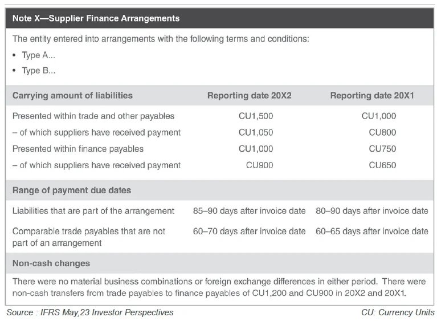Click the 85–90 days after invoice date cell
437x321 pixels.
pos(249,211)
